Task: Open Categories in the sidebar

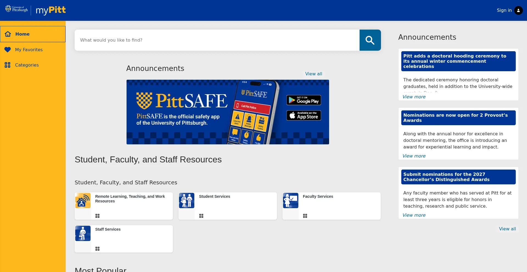Action: point(33,65)
